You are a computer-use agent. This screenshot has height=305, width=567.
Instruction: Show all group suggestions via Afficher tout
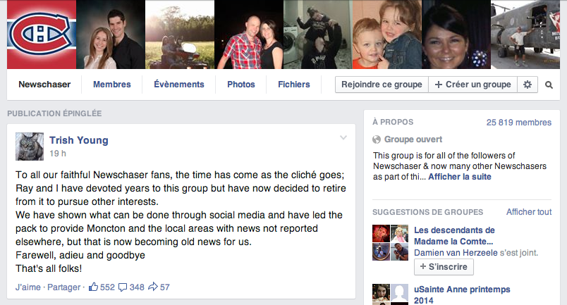pos(529,212)
